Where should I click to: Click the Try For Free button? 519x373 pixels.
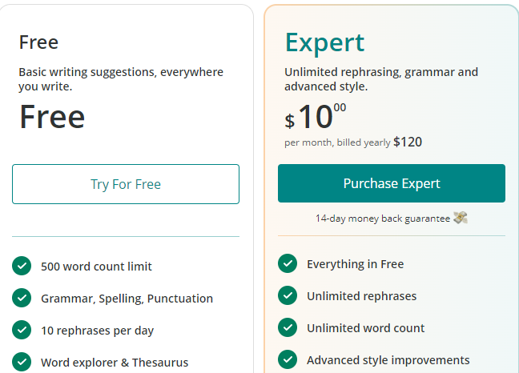pyautogui.click(x=126, y=184)
